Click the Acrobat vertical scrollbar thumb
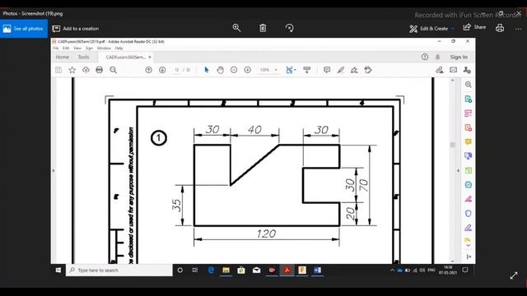The height and width of the screenshot is (296, 527). point(452,145)
